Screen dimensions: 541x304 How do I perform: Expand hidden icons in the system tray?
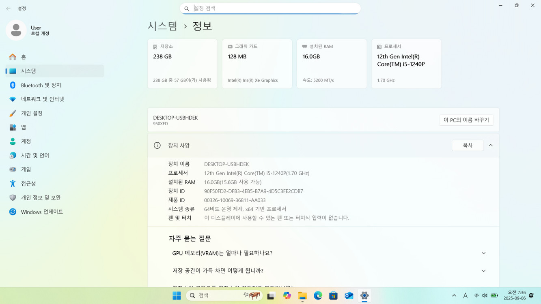coord(454,295)
